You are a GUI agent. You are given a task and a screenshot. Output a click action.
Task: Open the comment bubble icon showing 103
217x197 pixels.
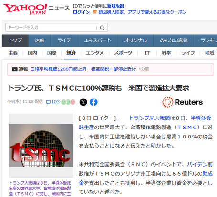pyautogui.click(x=52, y=102)
